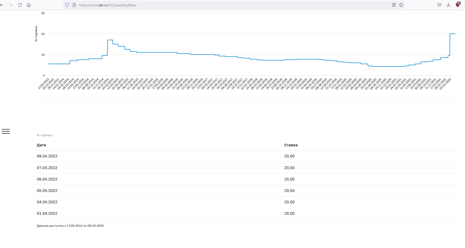This screenshot has width=465, height=248.
Task: Open the downloads panel
Action: click(448, 5)
